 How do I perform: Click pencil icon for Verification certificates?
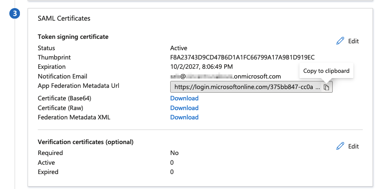click(x=340, y=146)
